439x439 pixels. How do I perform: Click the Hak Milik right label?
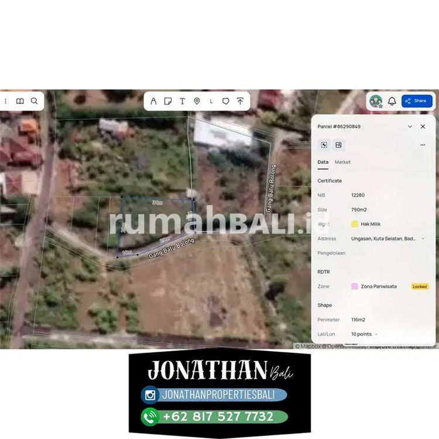371,224
